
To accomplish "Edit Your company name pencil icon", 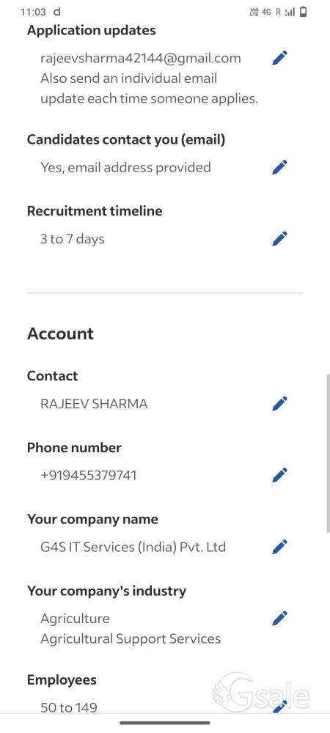I will [x=279, y=547].
